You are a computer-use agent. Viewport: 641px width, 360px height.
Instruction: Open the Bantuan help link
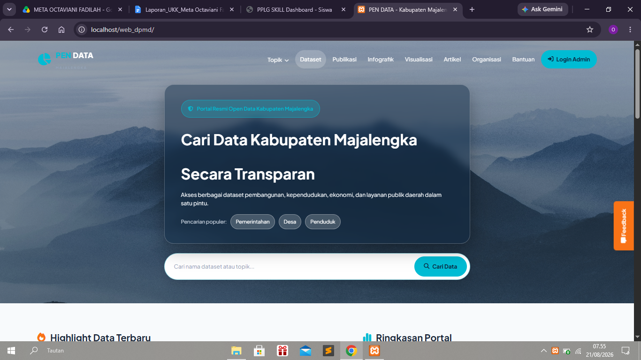point(523,60)
